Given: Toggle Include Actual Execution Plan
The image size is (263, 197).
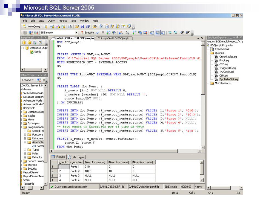Looking at the screenshot, I should click(x=134, y=33).
